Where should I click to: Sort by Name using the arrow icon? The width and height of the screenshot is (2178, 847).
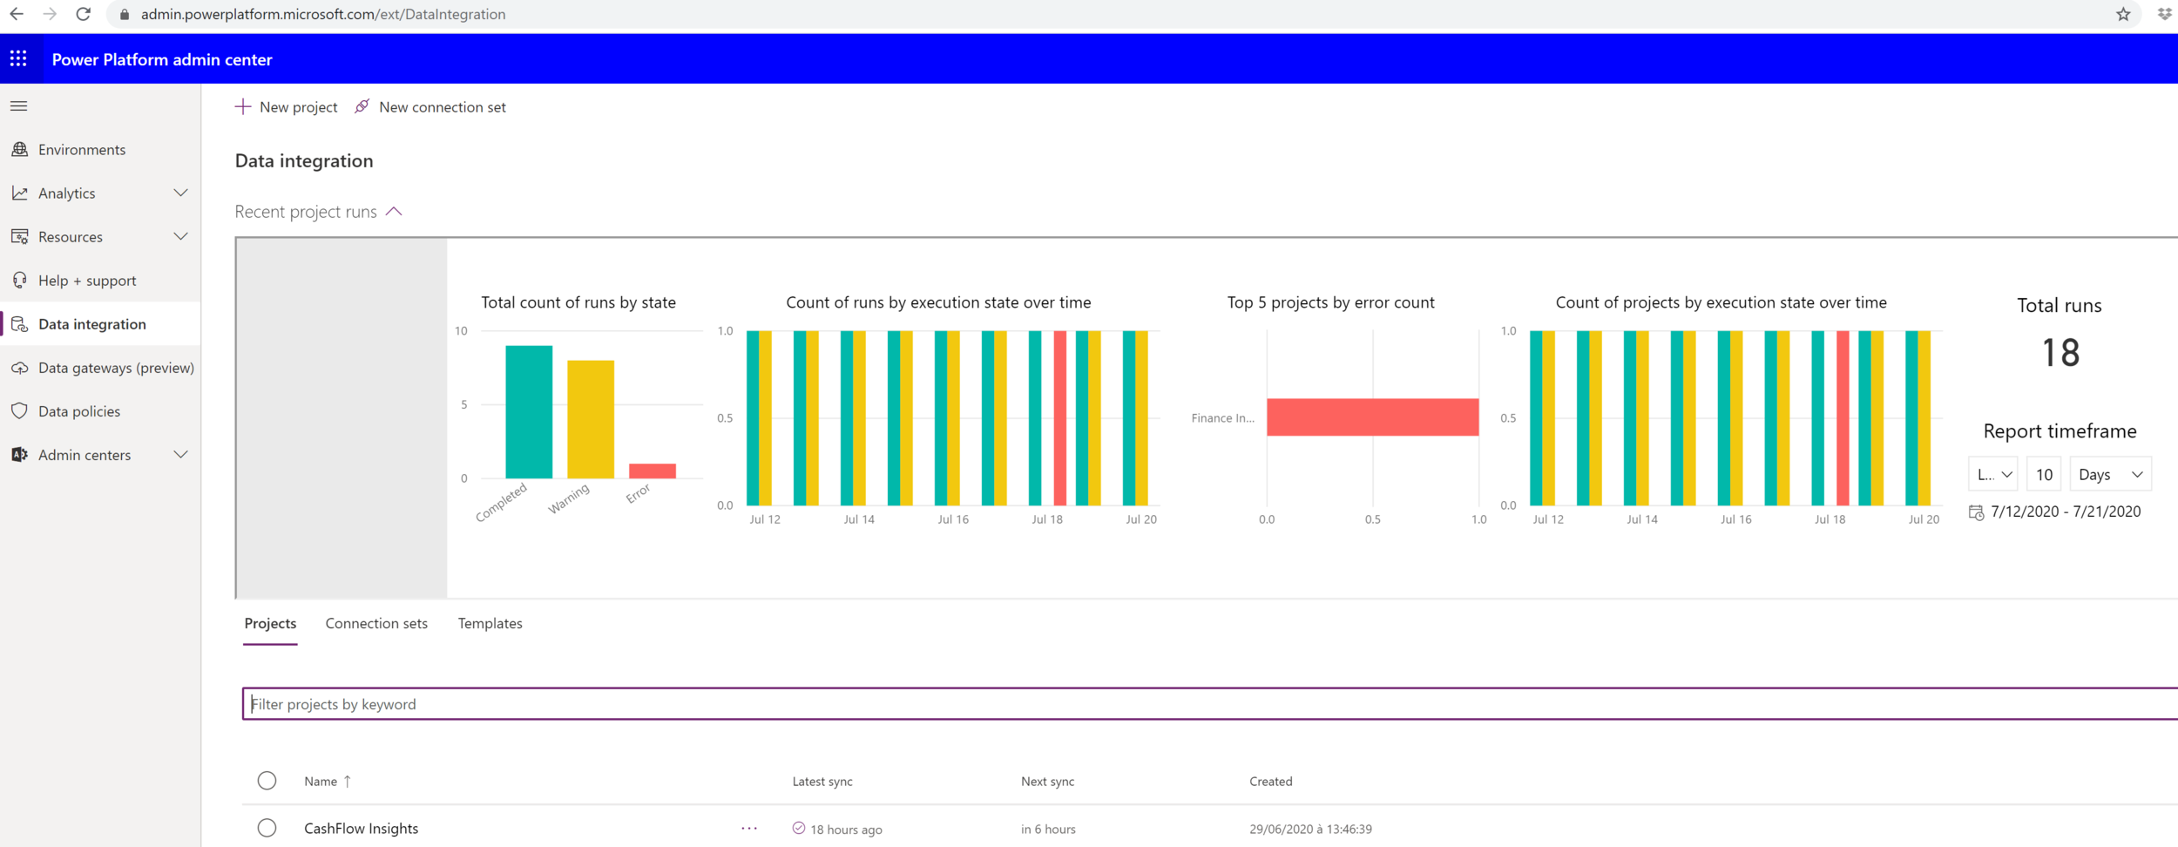(x=348, y=782)
